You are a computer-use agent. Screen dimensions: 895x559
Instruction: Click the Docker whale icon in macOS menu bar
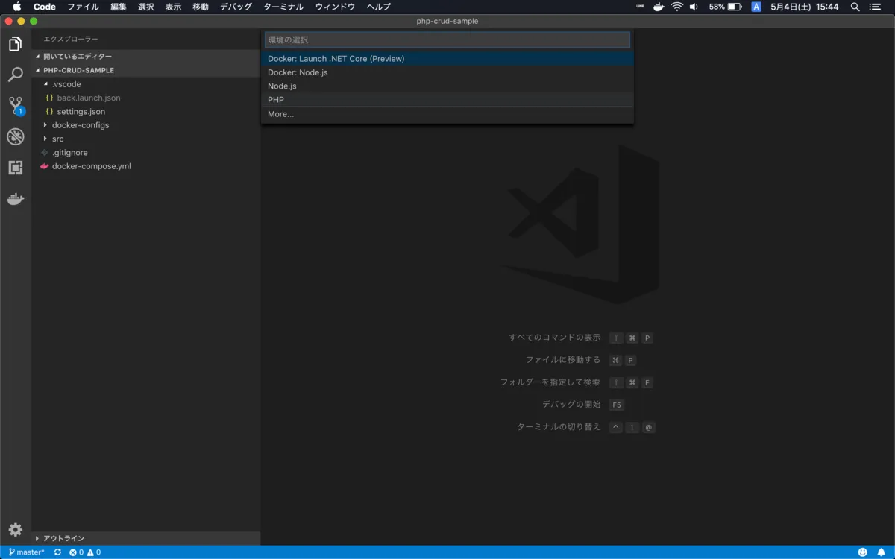coord(659,7)
